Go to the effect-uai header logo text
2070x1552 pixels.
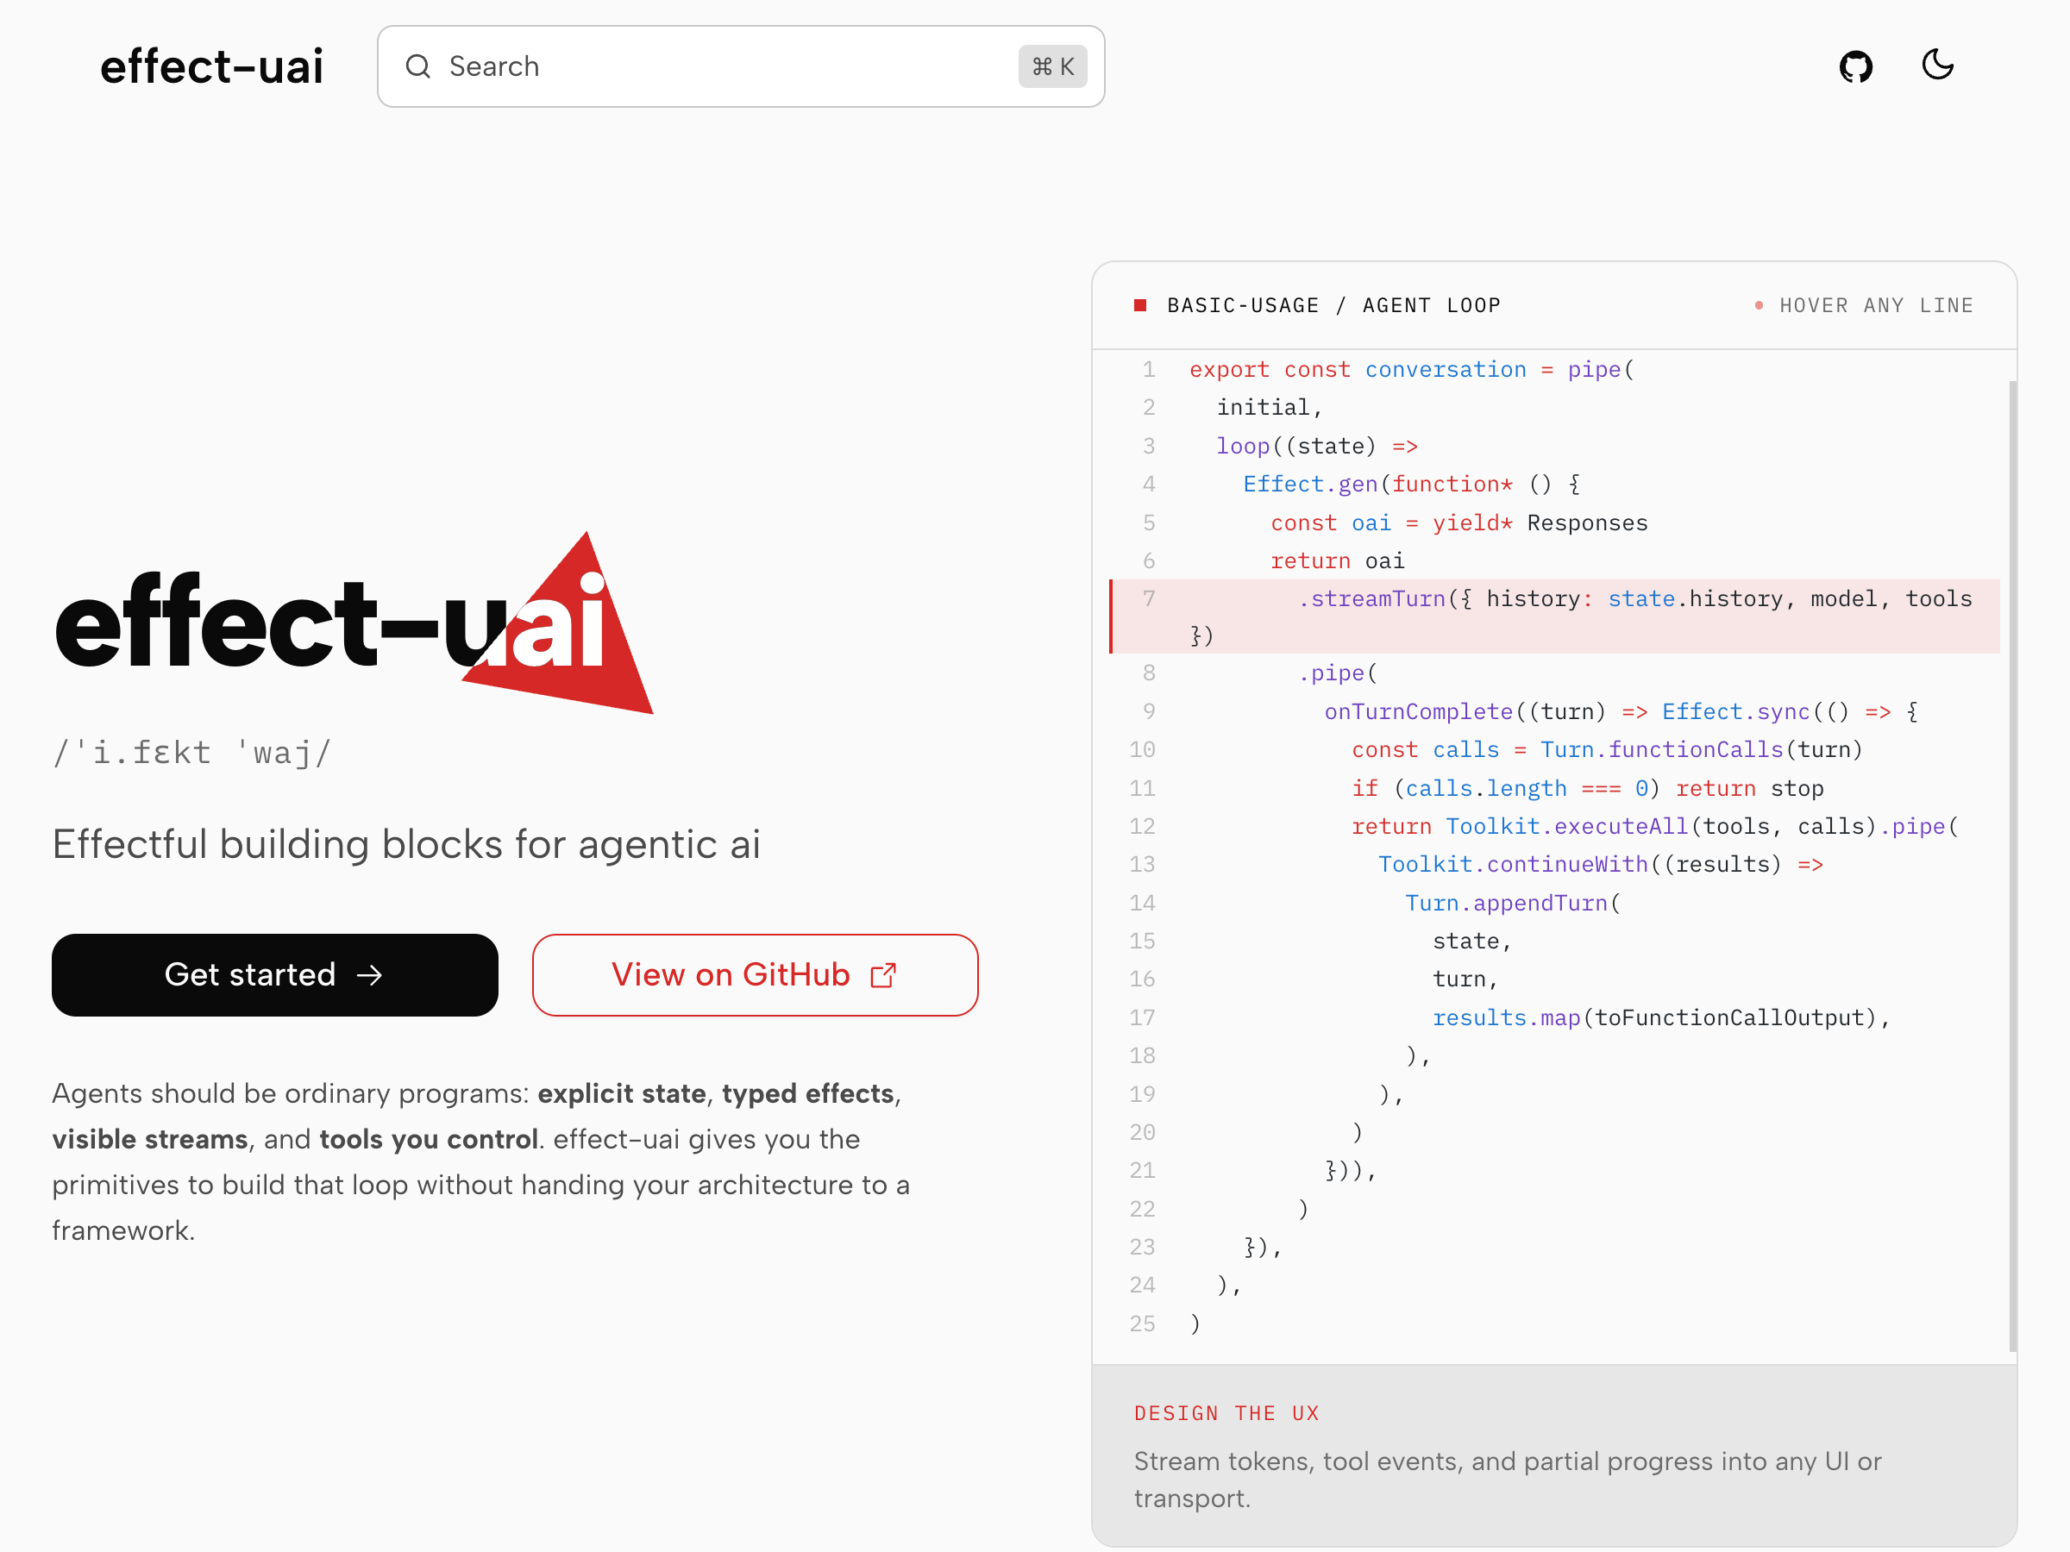(211, 66)
